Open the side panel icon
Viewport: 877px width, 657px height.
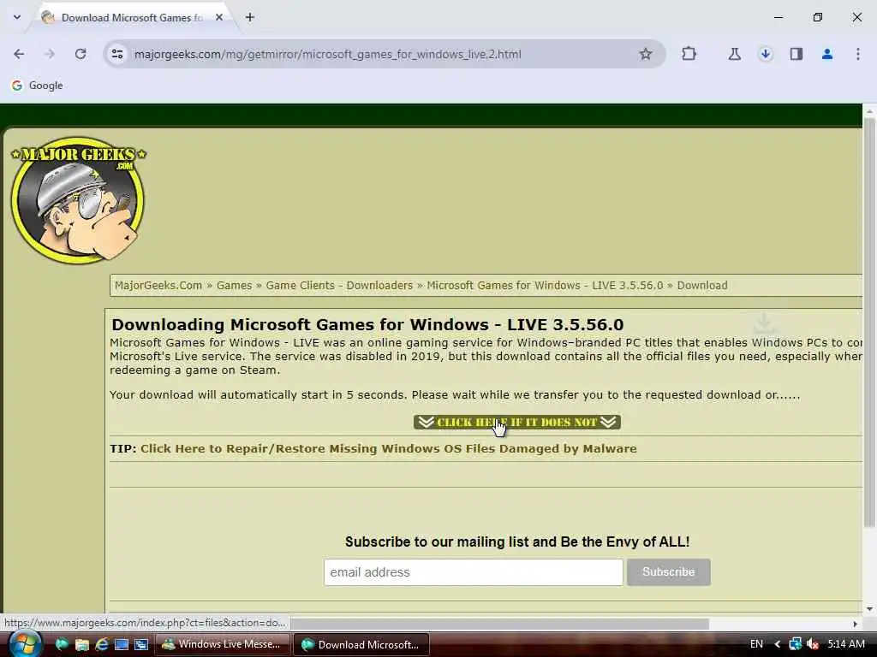pyautogui.click(x=796, y=54)
